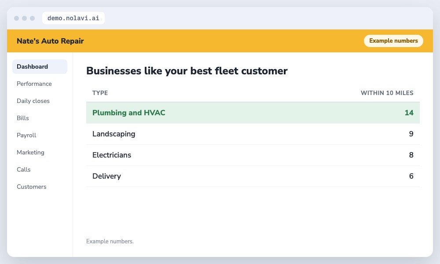Click the count 8 for Electricians
This screenshot has width=440, height=264.
click(x=411, y=155)
